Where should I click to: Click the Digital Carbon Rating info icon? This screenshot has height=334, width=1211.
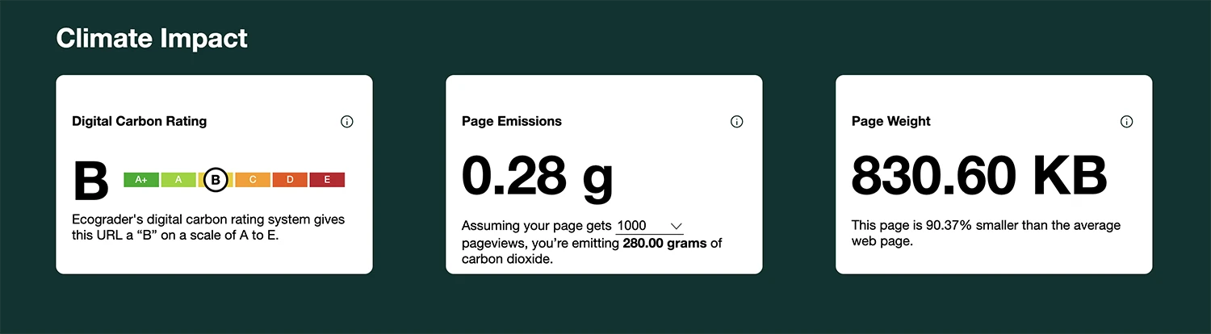pos(347,122)
